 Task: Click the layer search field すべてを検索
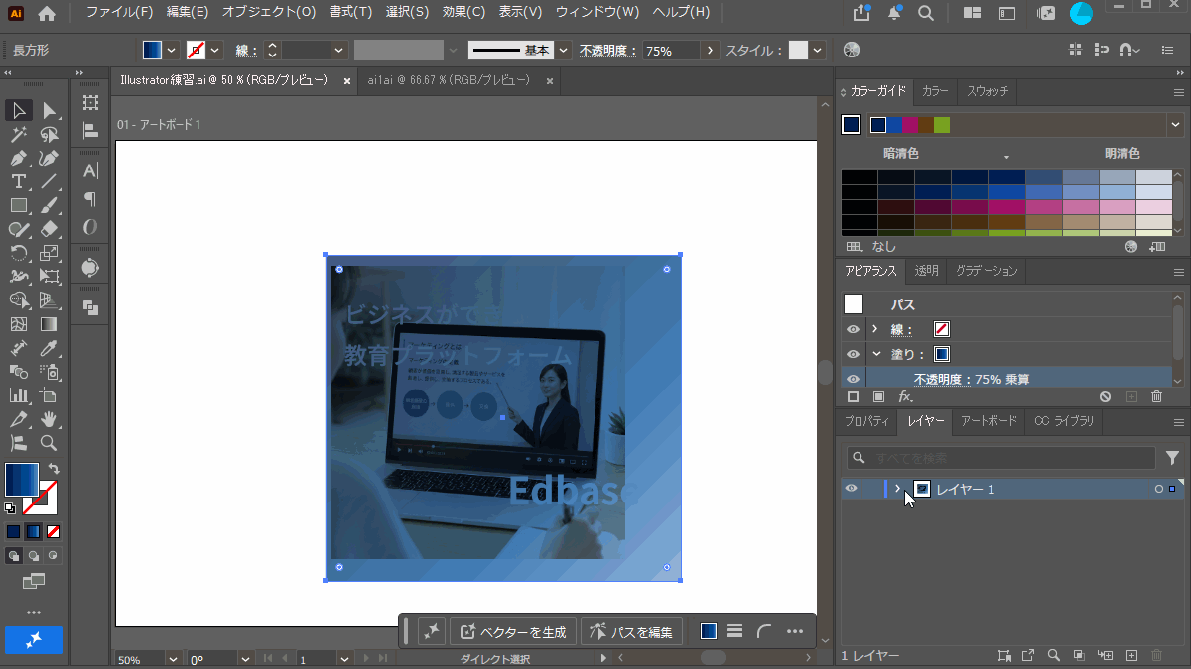(x=1000, y=458)
